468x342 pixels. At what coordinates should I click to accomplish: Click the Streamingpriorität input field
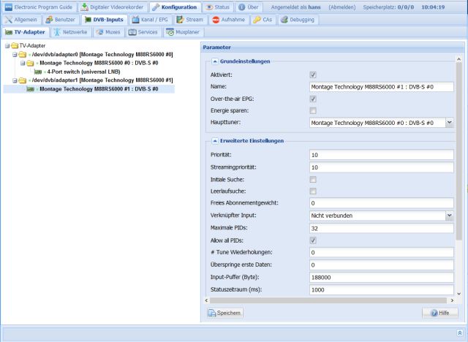pos(382,167)
